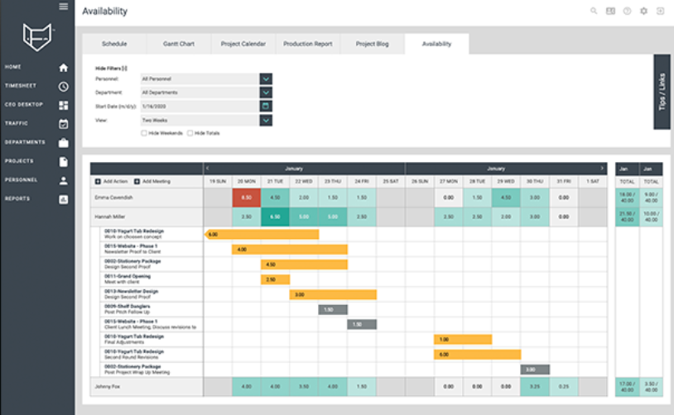Open the Reports chart icon

point(64,199)
